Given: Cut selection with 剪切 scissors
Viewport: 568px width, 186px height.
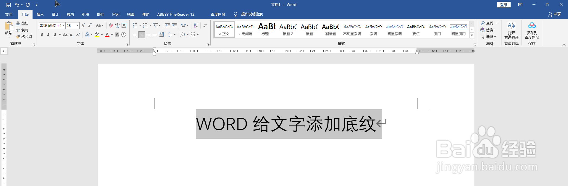Looking at the screenshot, I should (22, 23).
